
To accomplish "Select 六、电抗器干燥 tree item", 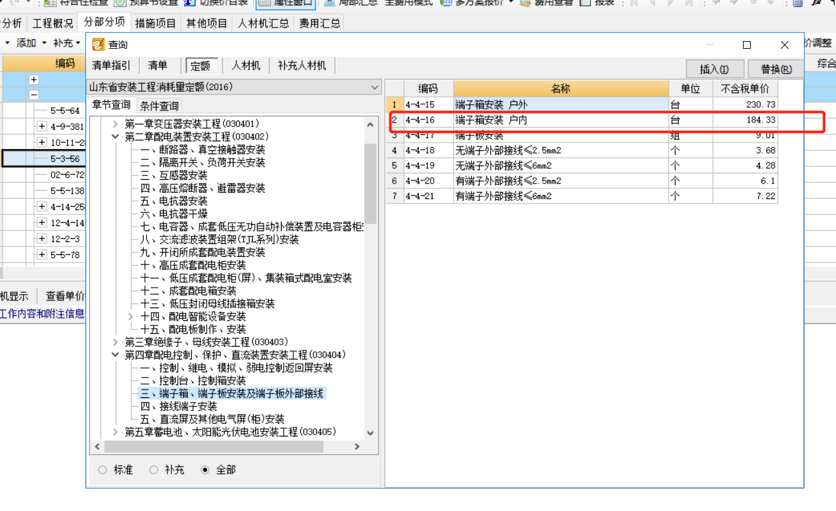I will pos(174,214).
